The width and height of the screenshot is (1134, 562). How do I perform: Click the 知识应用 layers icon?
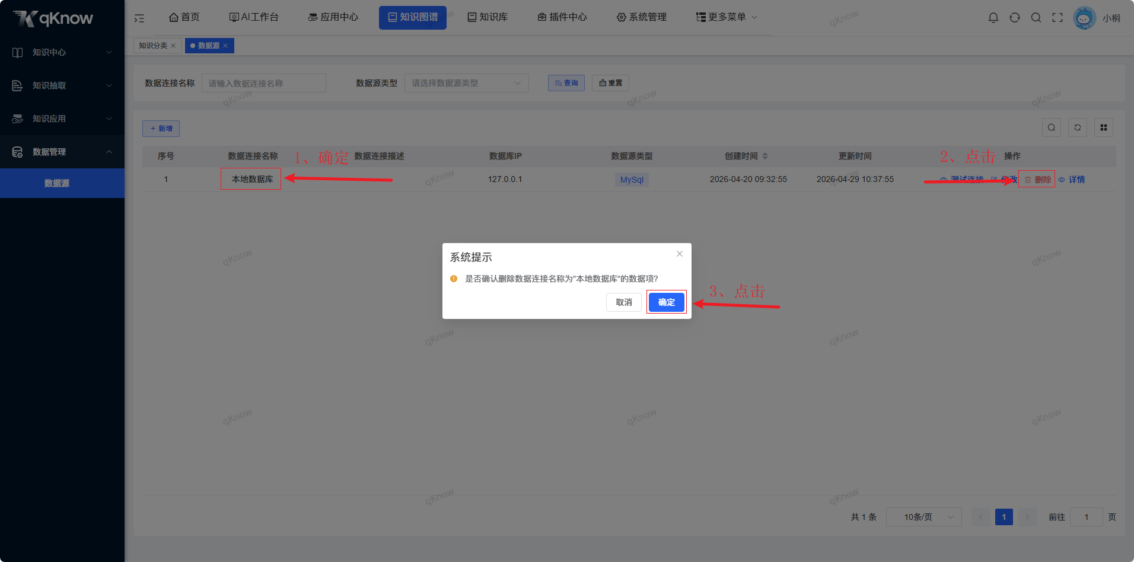(17, 119)
